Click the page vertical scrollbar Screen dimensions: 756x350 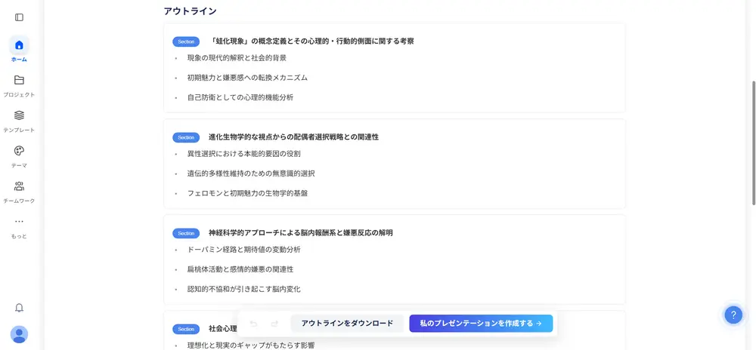754,143
